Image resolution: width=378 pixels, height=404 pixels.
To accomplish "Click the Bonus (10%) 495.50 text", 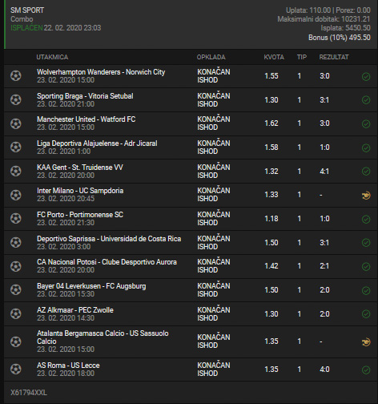I will click(x=340, y=38).
